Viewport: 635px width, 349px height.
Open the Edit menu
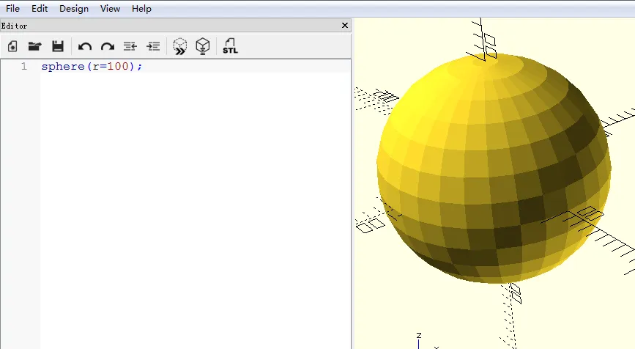coord(40,9)
